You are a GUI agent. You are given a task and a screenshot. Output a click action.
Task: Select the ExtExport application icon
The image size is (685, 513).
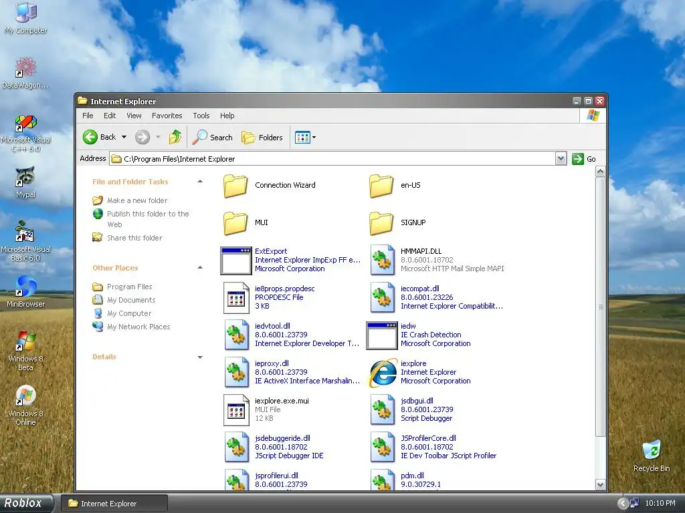tap(236, 261)
